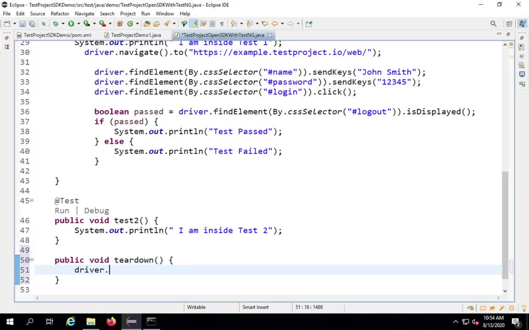Click the Pin Editor icon

tap(309, 23)
